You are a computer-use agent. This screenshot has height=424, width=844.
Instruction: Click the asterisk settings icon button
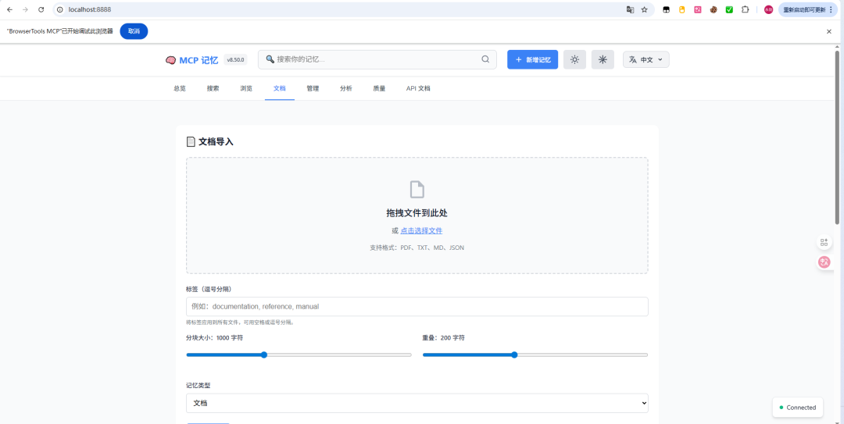tap(603, 59)
